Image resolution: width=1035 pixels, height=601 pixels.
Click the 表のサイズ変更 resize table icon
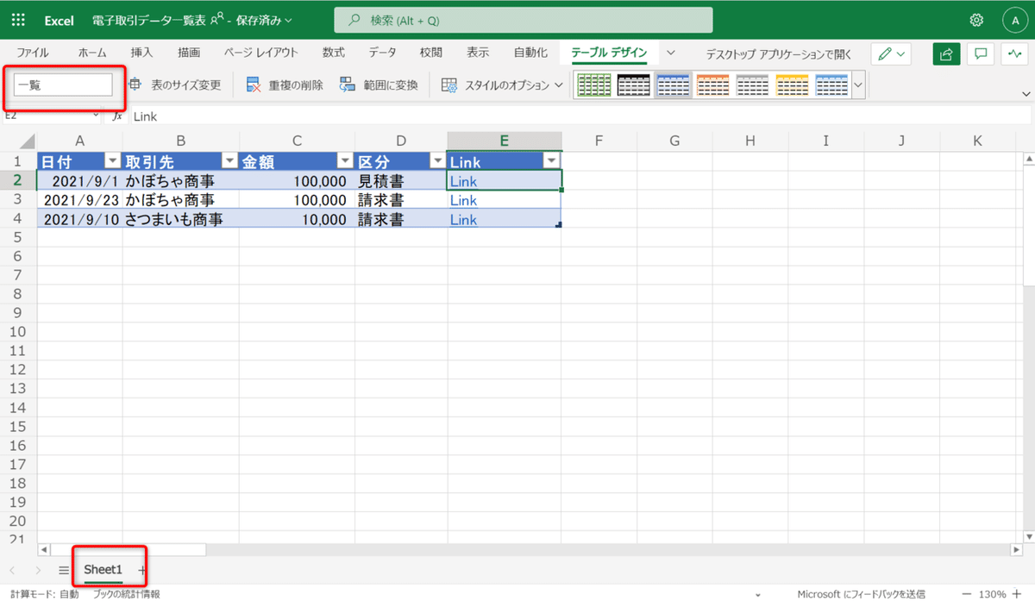click(135, 85)
